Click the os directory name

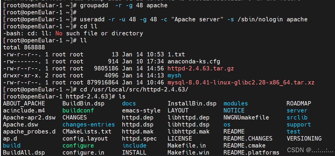click(227, 124)
